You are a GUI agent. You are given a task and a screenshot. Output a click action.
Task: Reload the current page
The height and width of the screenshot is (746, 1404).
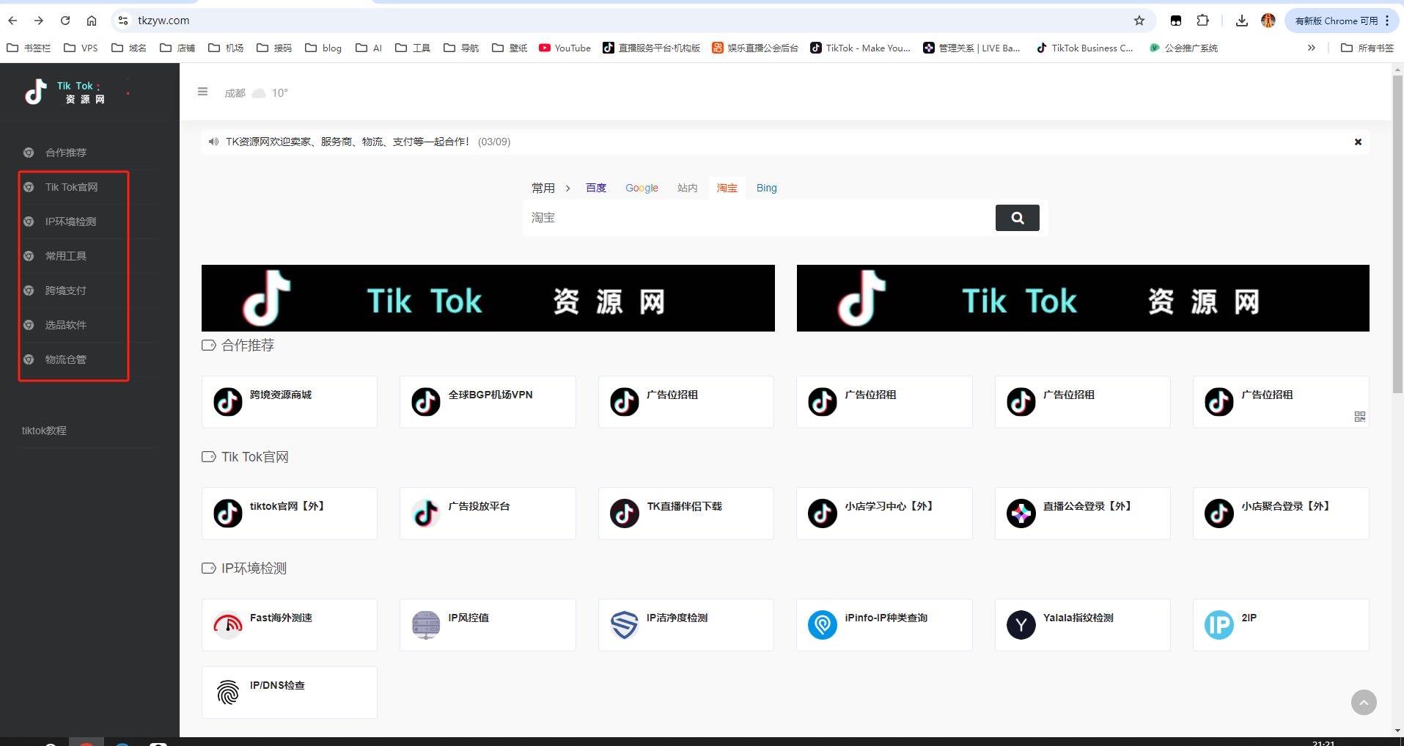coord(65,21)
